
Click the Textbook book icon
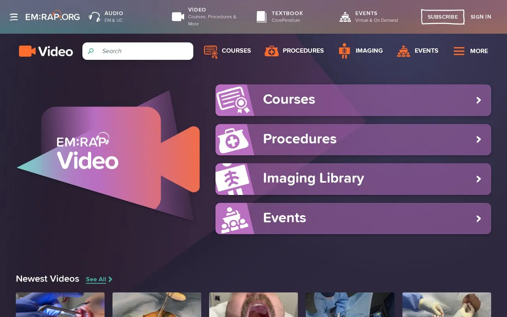(x=261, y=17)
